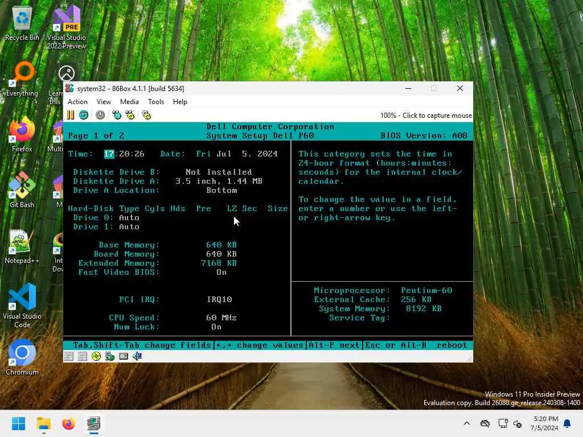
Task: Click the Drive 0 Auto value
Action: pos(129,218)
